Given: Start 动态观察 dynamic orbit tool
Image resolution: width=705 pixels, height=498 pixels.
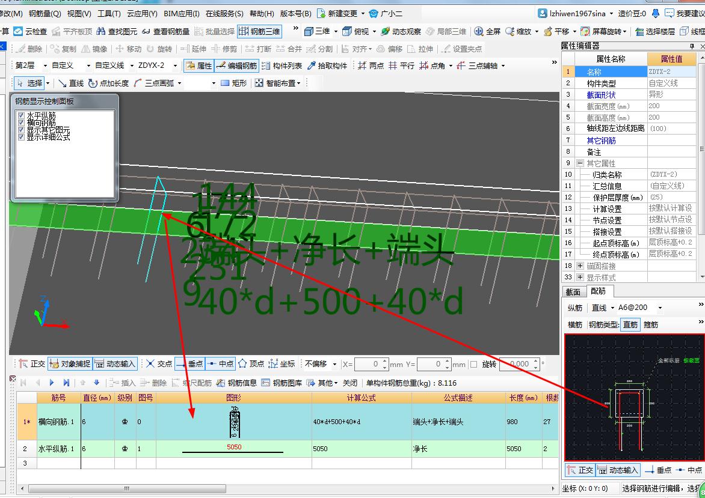Looking at the screenshot, I should click(401, 31).
